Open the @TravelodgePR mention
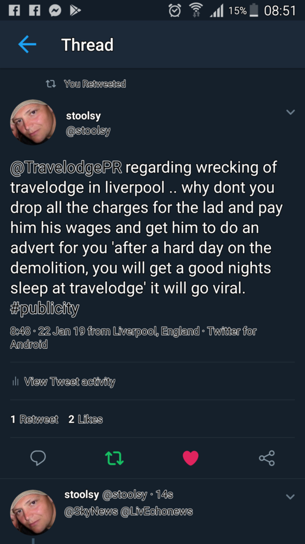Image resolution: width=305 pixels, height=544 pixels. coord(66,167)
